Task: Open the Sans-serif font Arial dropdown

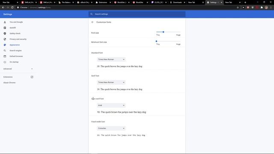Action: (x=111, y=106)
